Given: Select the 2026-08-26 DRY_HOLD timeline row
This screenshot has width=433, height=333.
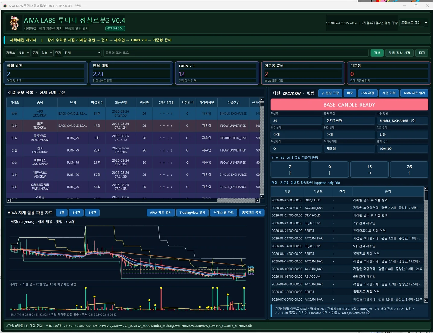Looking at the screenshot, I should [347, 200].
